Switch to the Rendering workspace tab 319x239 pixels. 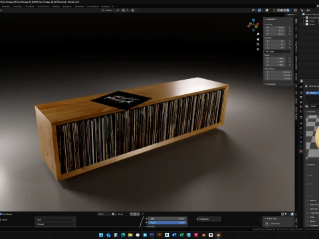[x=79, y=7]
